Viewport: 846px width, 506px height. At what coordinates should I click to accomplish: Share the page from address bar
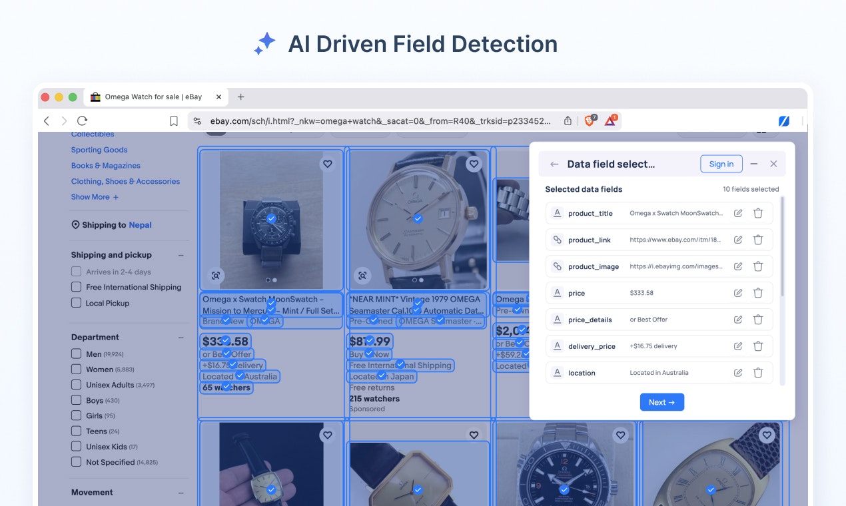pos(568,121)
